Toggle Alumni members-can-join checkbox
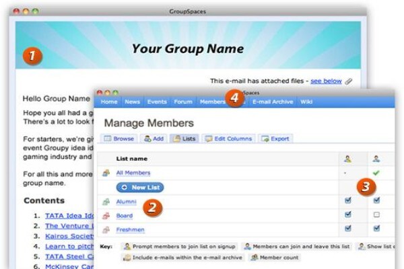 (376, 200)
